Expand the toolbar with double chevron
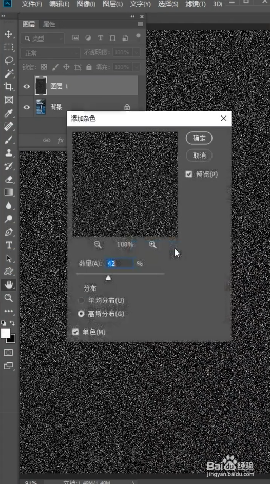This screenshot has width=270, height=484. coord(3,16)
